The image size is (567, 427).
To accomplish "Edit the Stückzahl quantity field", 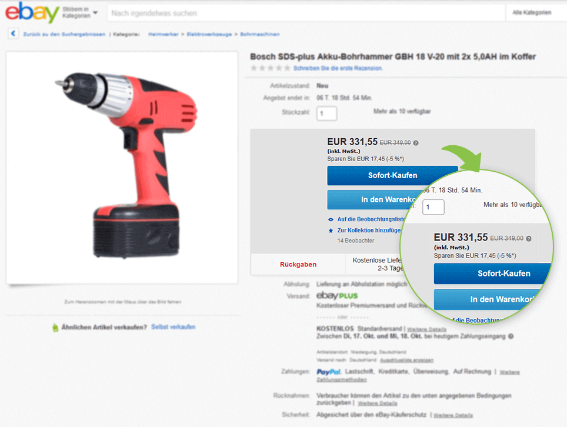I will point(326,113).
